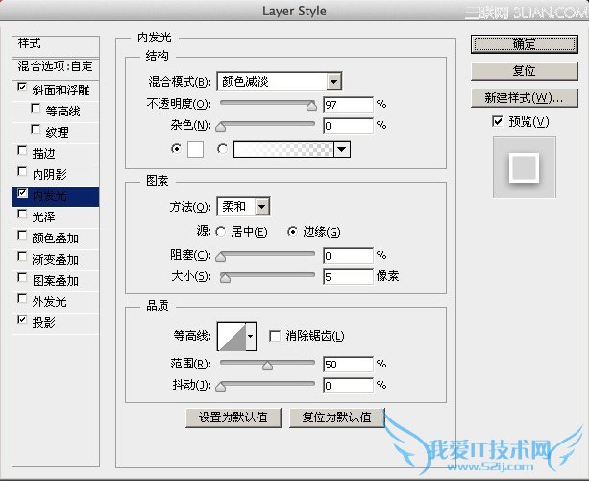The image size is (589, 481).
Task: Select the solid color radio button
Action: coord(176,149)
